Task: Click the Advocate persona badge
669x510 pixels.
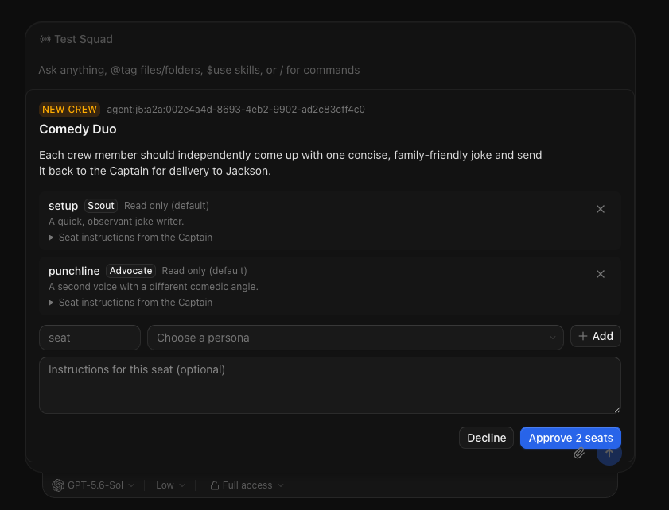Action: click(130, 271)
